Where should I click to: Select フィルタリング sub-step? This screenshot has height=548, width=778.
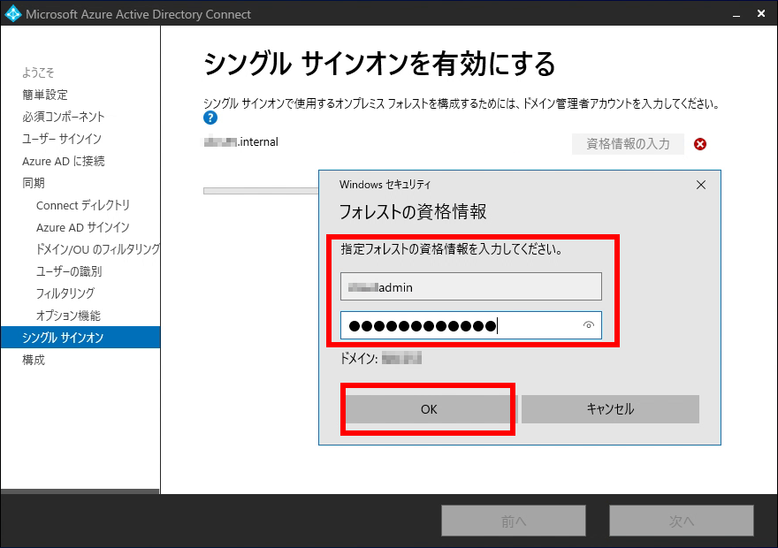[65, 293]
